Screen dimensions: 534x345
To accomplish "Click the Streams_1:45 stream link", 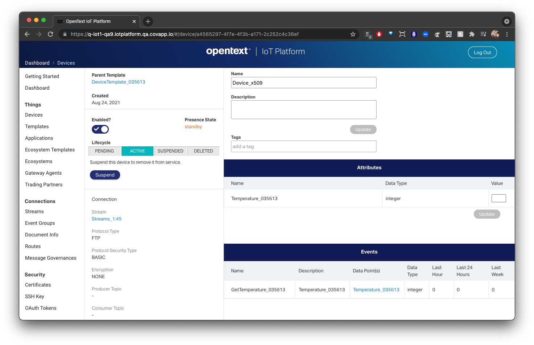I will 106,219.
